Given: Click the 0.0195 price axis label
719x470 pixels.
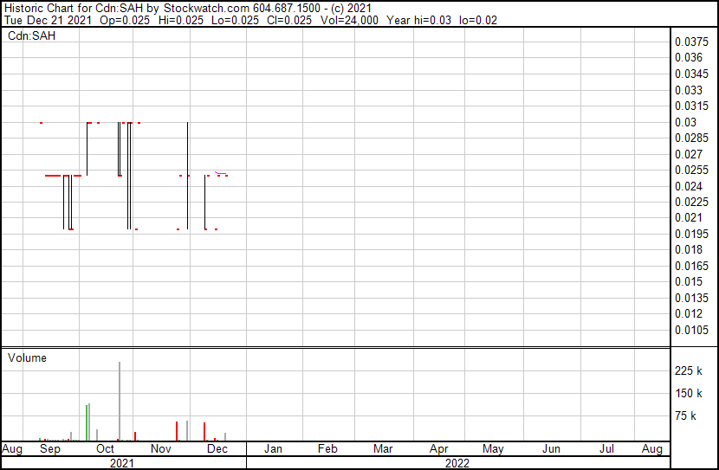Looking at the screenshot, I should pos(691,234).
